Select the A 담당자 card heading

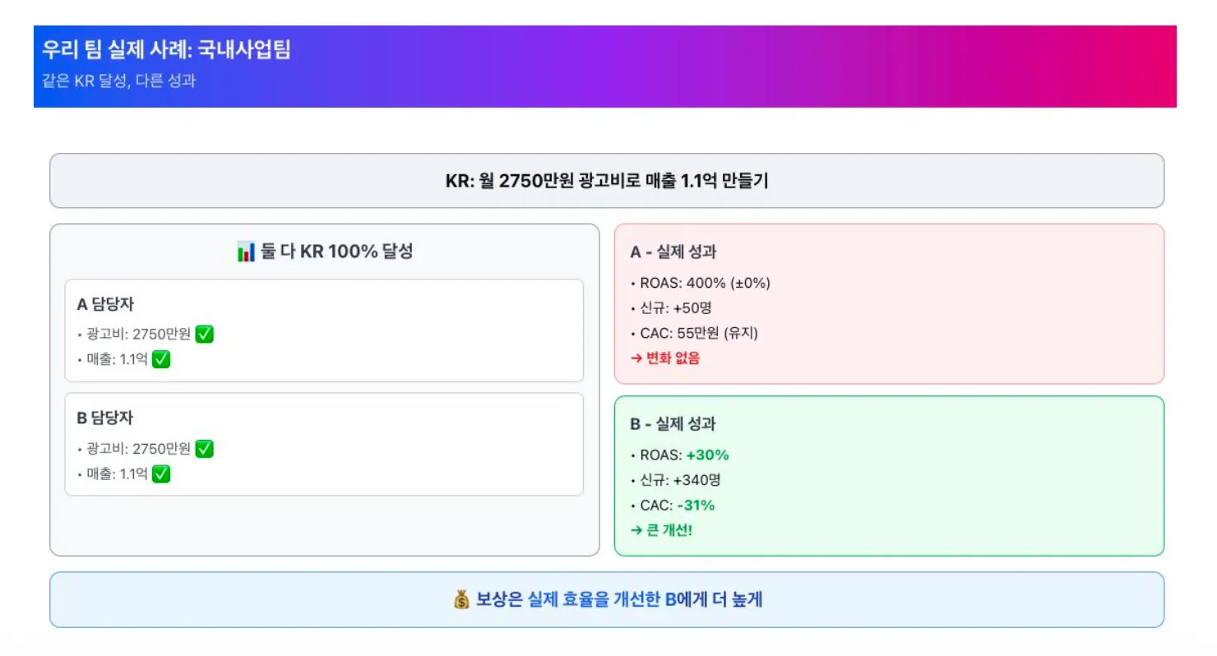(104, 304)
